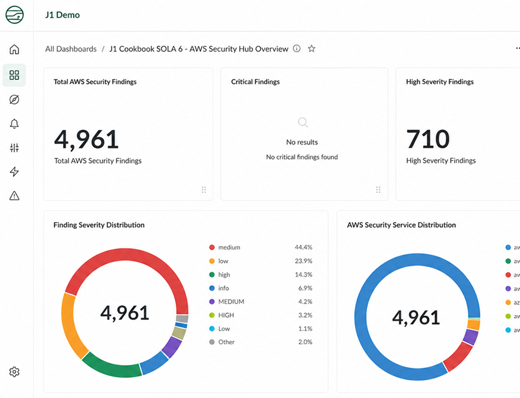
Task: Click orange service legend swatch
Action: (508, 302)
